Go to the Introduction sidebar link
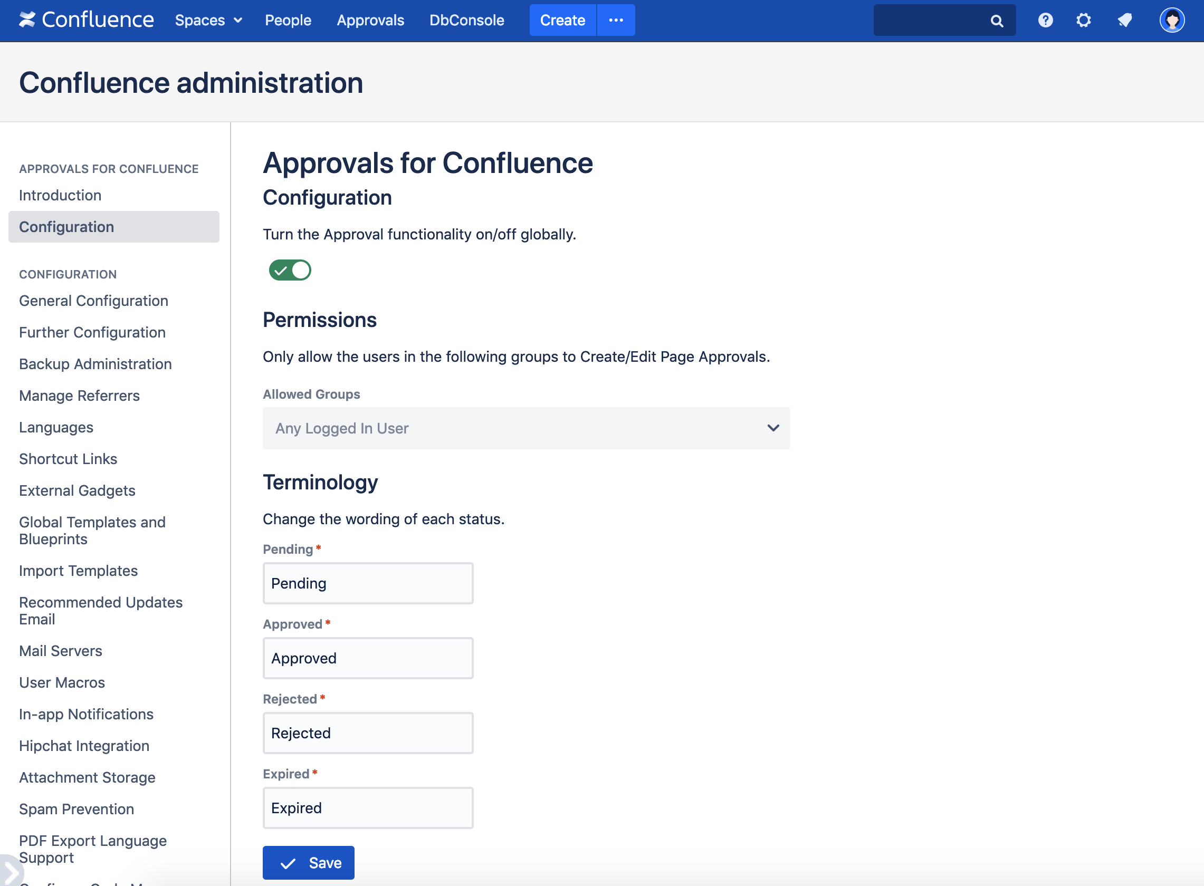The height and width of the screenshot is (886, 1204). point(60,195)
